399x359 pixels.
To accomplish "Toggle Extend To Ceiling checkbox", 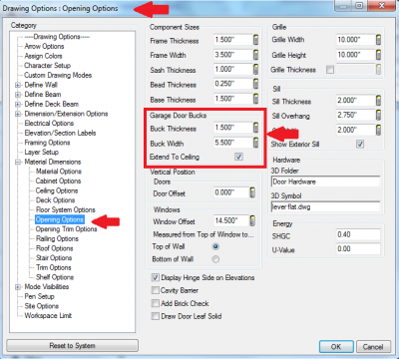I will click(238, 157).
